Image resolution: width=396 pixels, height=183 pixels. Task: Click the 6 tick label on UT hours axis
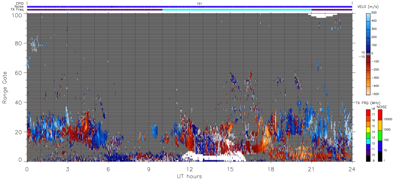click(x=108, y=169)
